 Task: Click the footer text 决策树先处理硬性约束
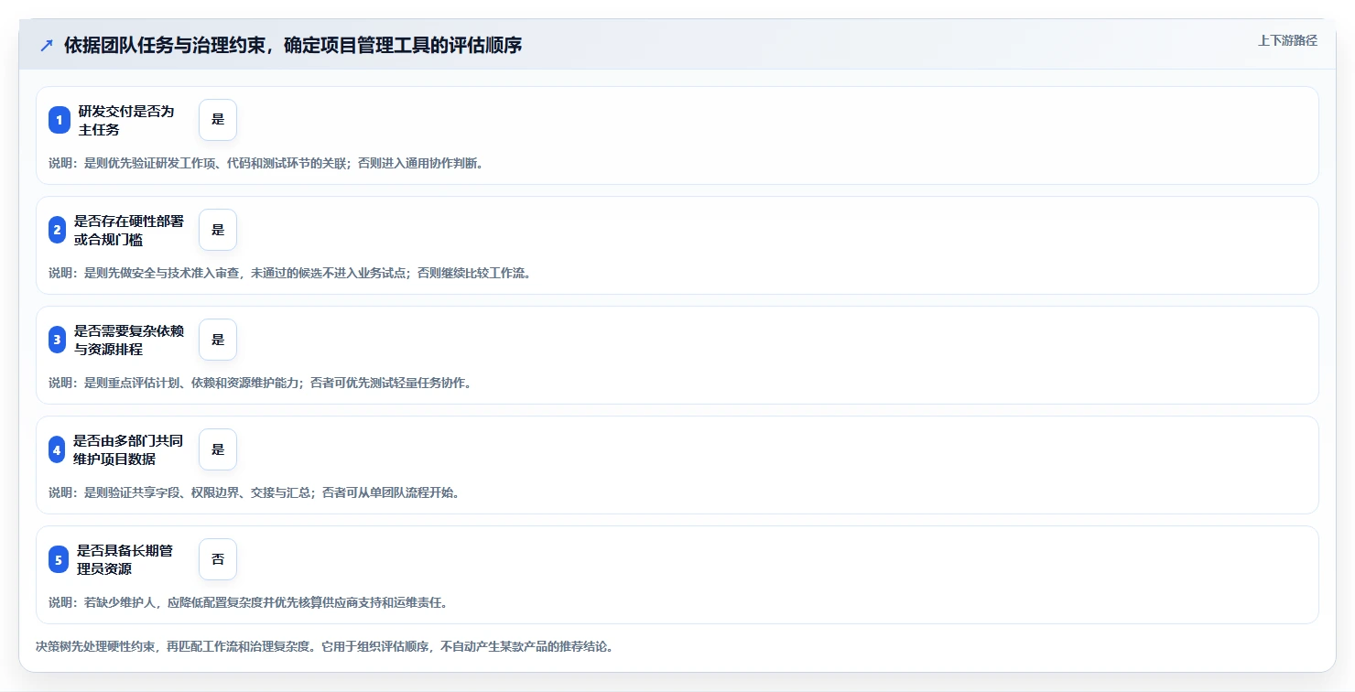click(324, 646)
